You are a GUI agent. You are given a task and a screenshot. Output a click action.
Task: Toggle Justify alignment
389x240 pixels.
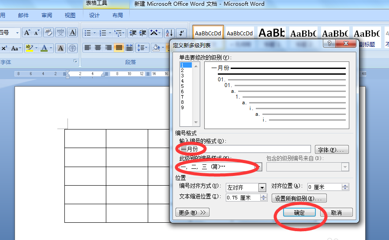click(x=119, y=47)
